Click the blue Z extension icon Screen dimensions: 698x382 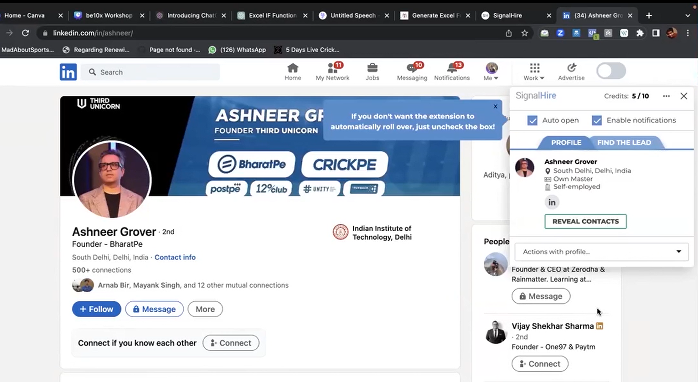pos(560,33)
